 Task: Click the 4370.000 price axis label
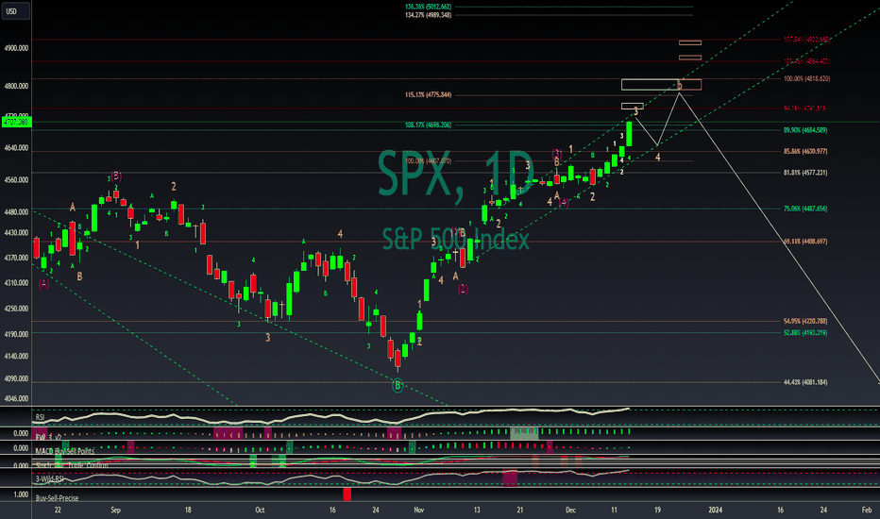coord(16,259)
